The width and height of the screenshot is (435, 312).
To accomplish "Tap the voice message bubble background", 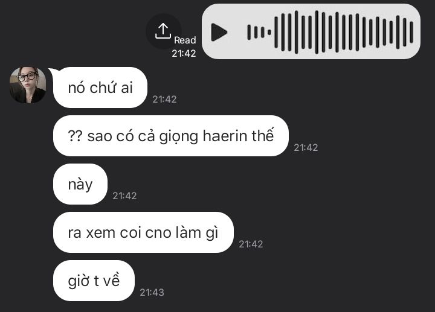I will 311,31.
